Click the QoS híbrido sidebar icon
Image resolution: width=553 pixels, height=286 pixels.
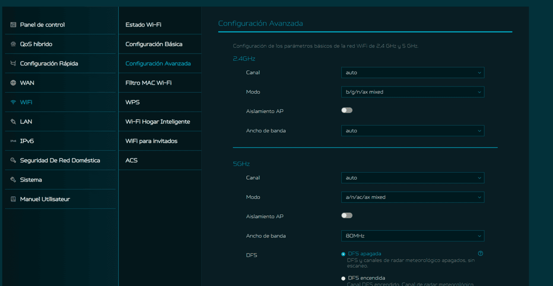(13, 44)
